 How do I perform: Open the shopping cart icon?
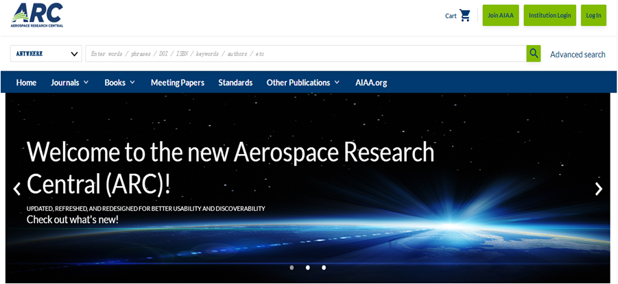[x=465, y=15]
